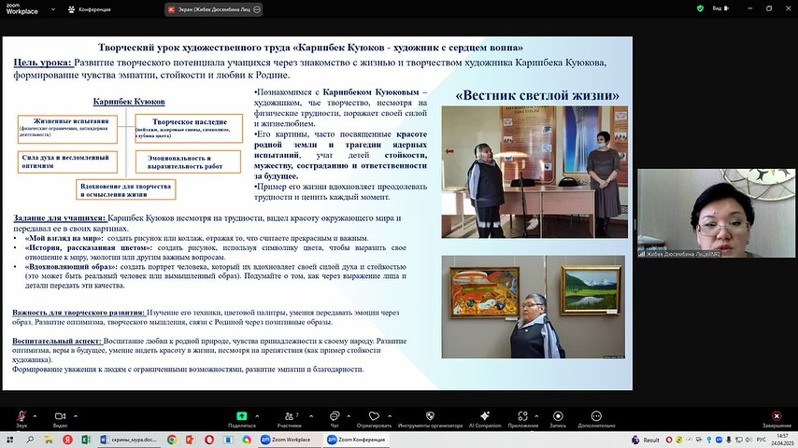
Task: Open shared screen options on the Экран pill
Action: coord(257,9)
